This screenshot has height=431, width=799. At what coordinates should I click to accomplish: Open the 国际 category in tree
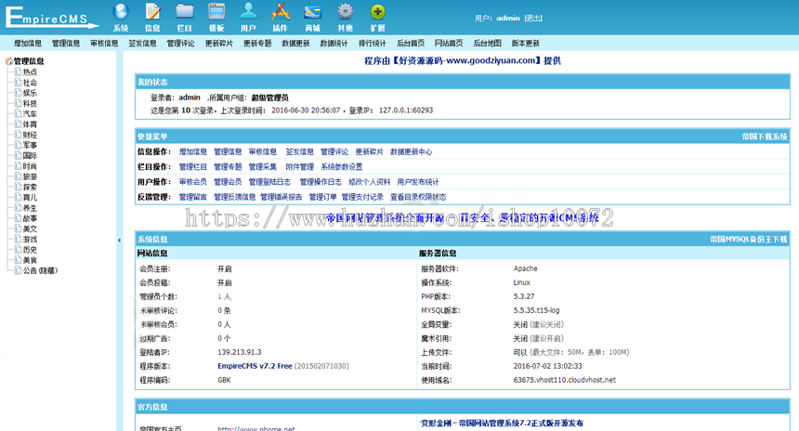coord(30,155)
